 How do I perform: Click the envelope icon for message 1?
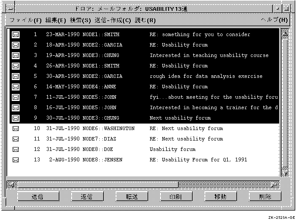coord(16,34)
